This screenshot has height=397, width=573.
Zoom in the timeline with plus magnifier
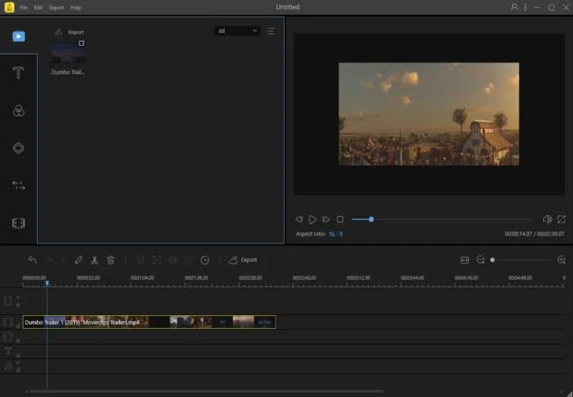click(x=562, y=260)
